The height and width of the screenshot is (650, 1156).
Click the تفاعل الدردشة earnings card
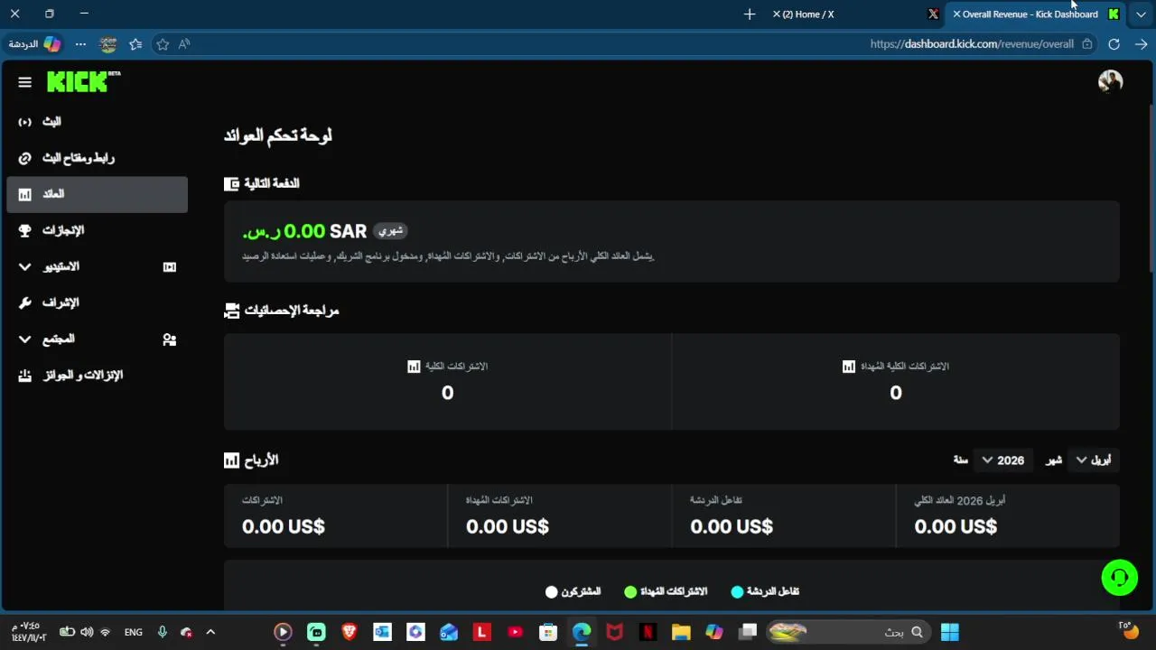pyautogui.click(x=783, y=515)
